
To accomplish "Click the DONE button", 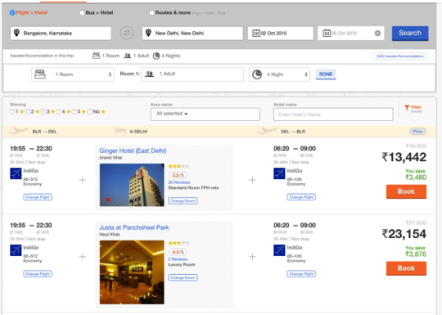I will pos(326,74).
